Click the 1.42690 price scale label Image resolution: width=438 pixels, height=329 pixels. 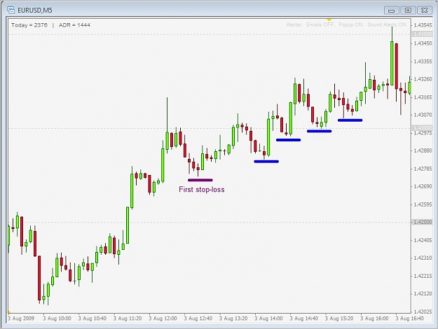(x=423, y=186)
